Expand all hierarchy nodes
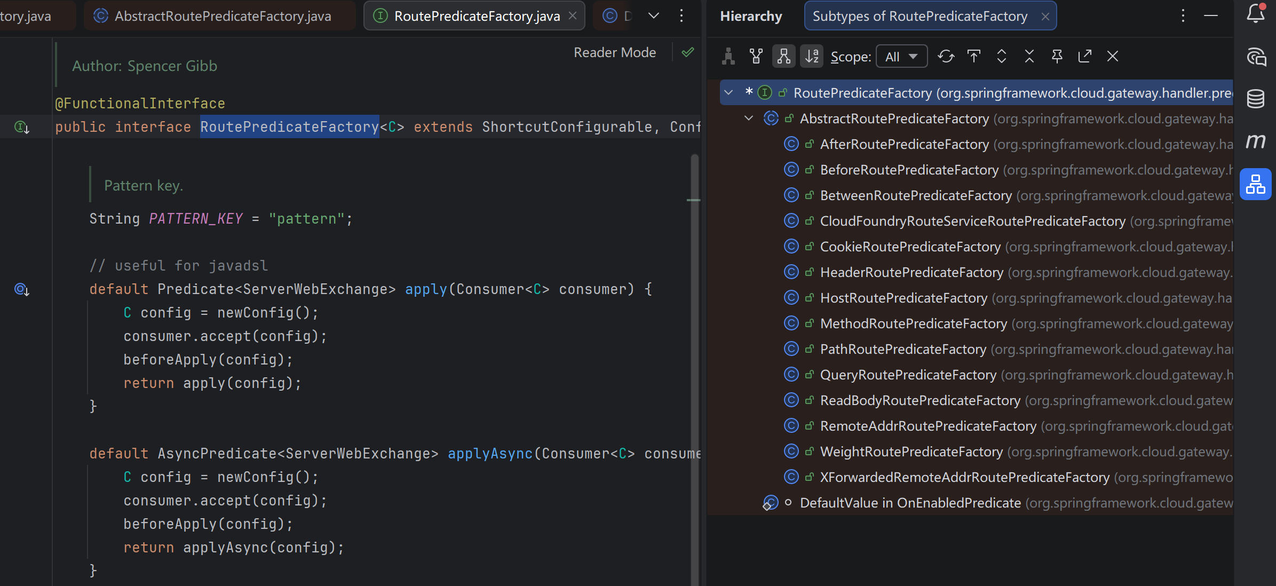 [x=1002, y=56]
